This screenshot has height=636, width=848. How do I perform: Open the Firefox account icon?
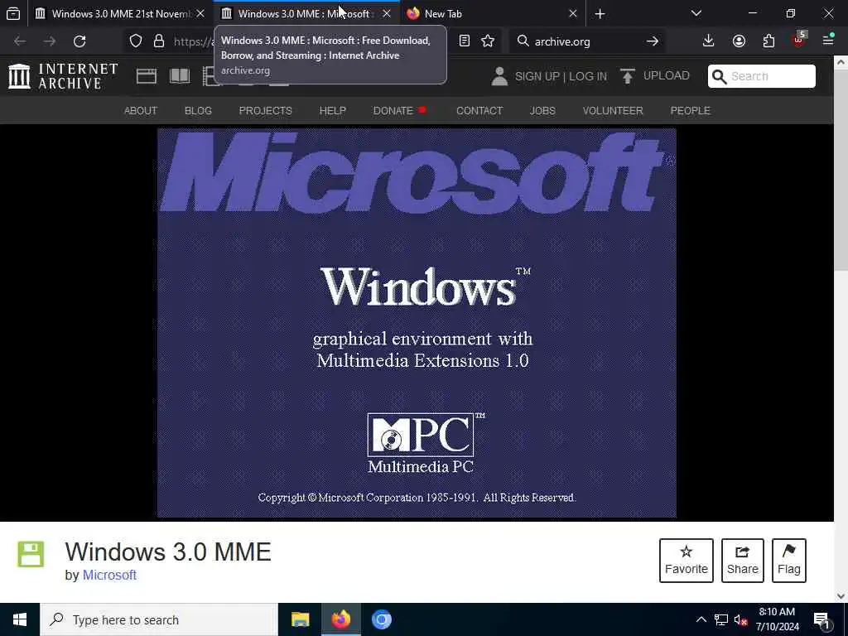tap(739, 41)
